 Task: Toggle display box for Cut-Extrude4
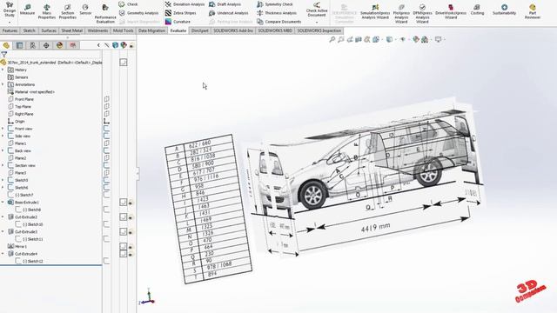[124, 253]
